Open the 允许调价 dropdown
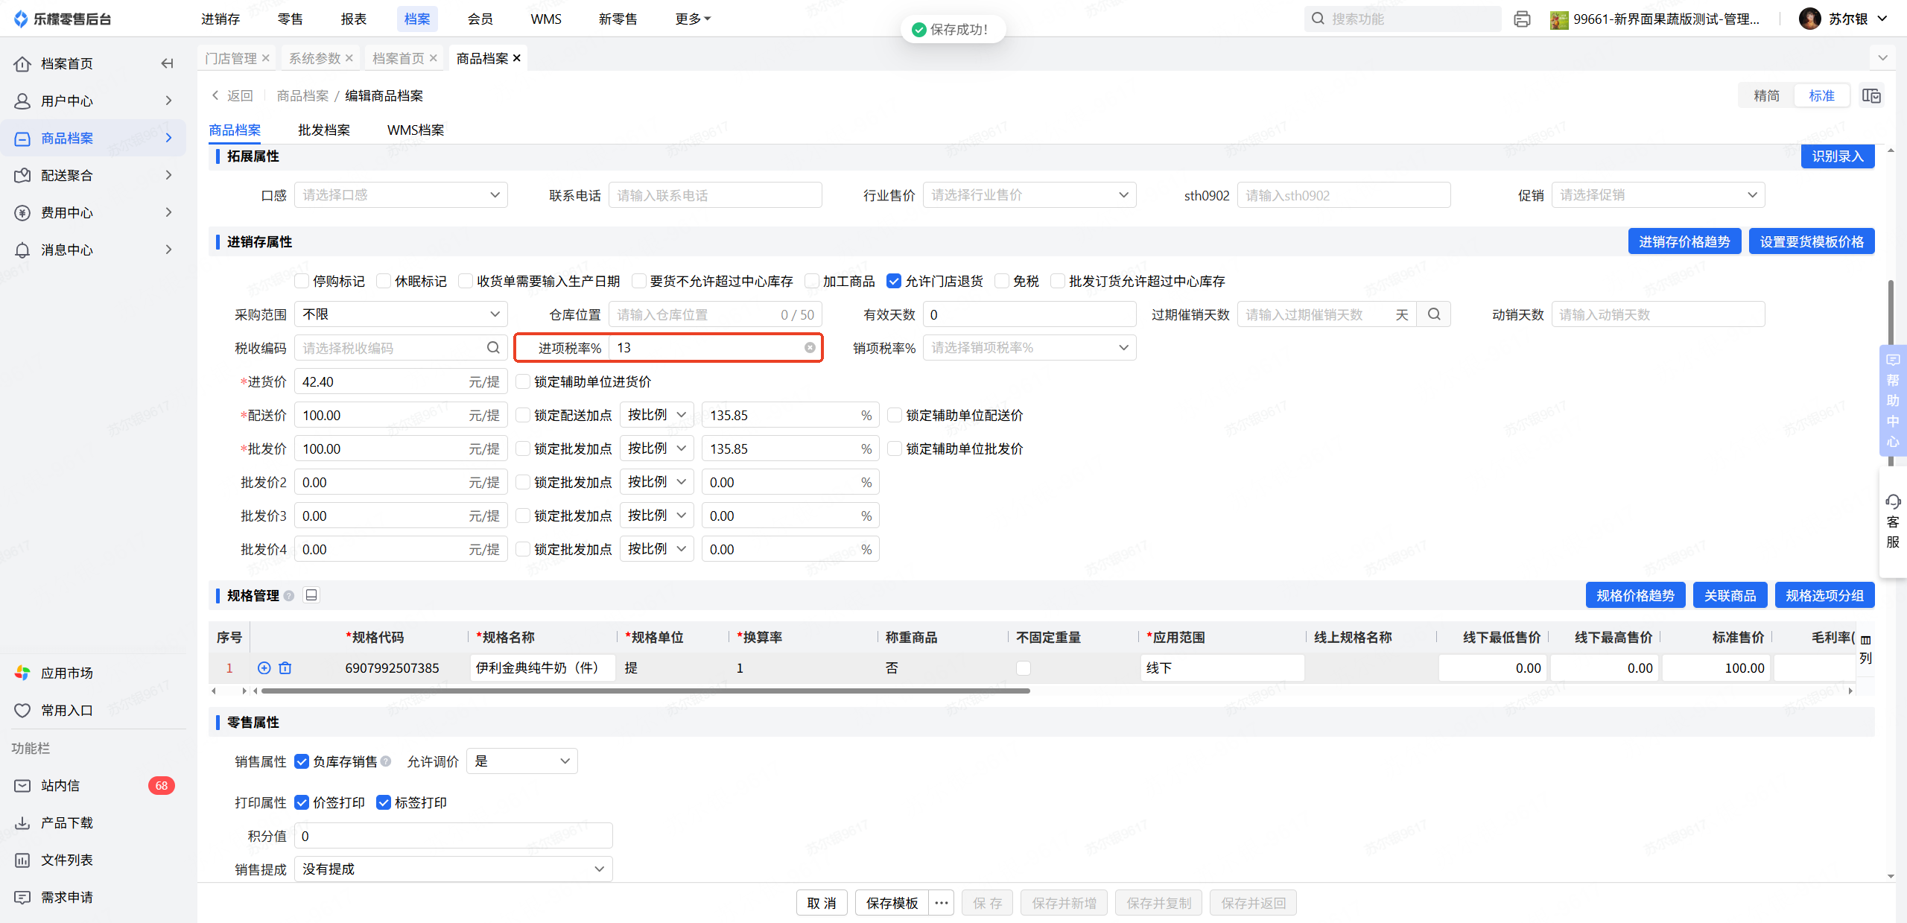The width and height of the screenshot is (1907, 923). pos(521,761)
